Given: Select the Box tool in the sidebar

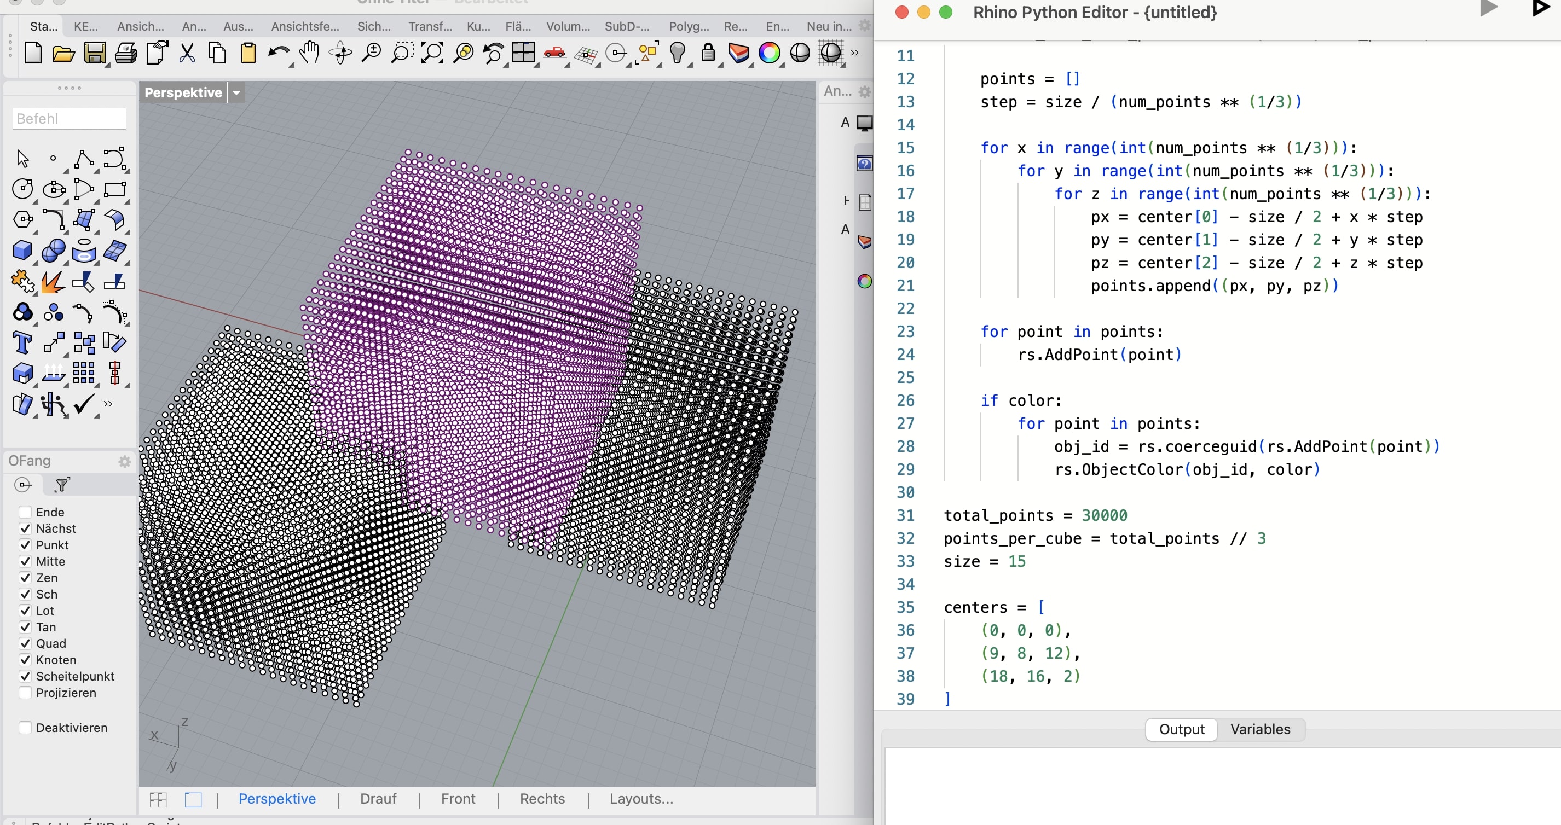Looking at the screenshot, I should 22,249.
